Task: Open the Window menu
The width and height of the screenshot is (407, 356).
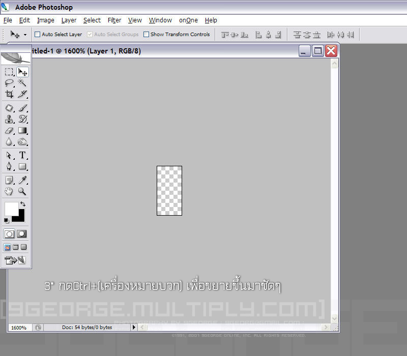Action: point(160,20)
